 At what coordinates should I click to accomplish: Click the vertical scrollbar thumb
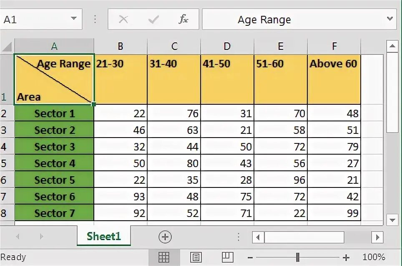coord(392,93)
